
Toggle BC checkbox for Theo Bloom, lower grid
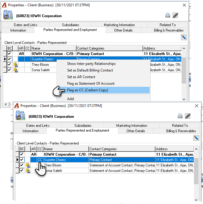[22, 165]
